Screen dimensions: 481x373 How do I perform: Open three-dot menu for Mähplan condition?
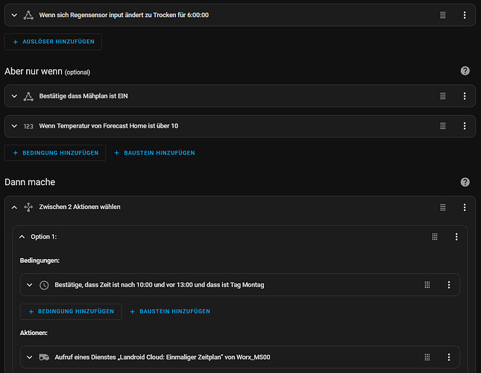click(464, 96)
